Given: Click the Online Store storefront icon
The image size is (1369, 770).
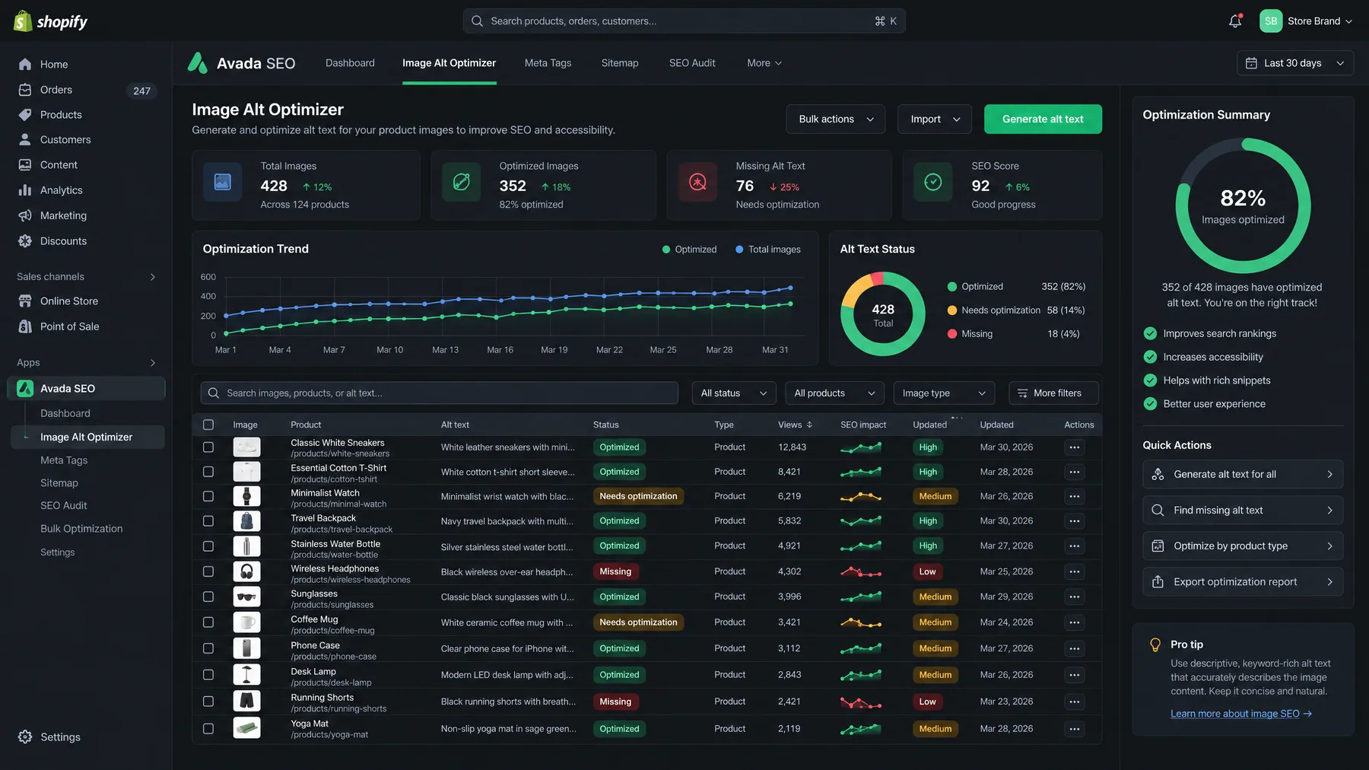Looking at the screenshot, I should (25, 301).
